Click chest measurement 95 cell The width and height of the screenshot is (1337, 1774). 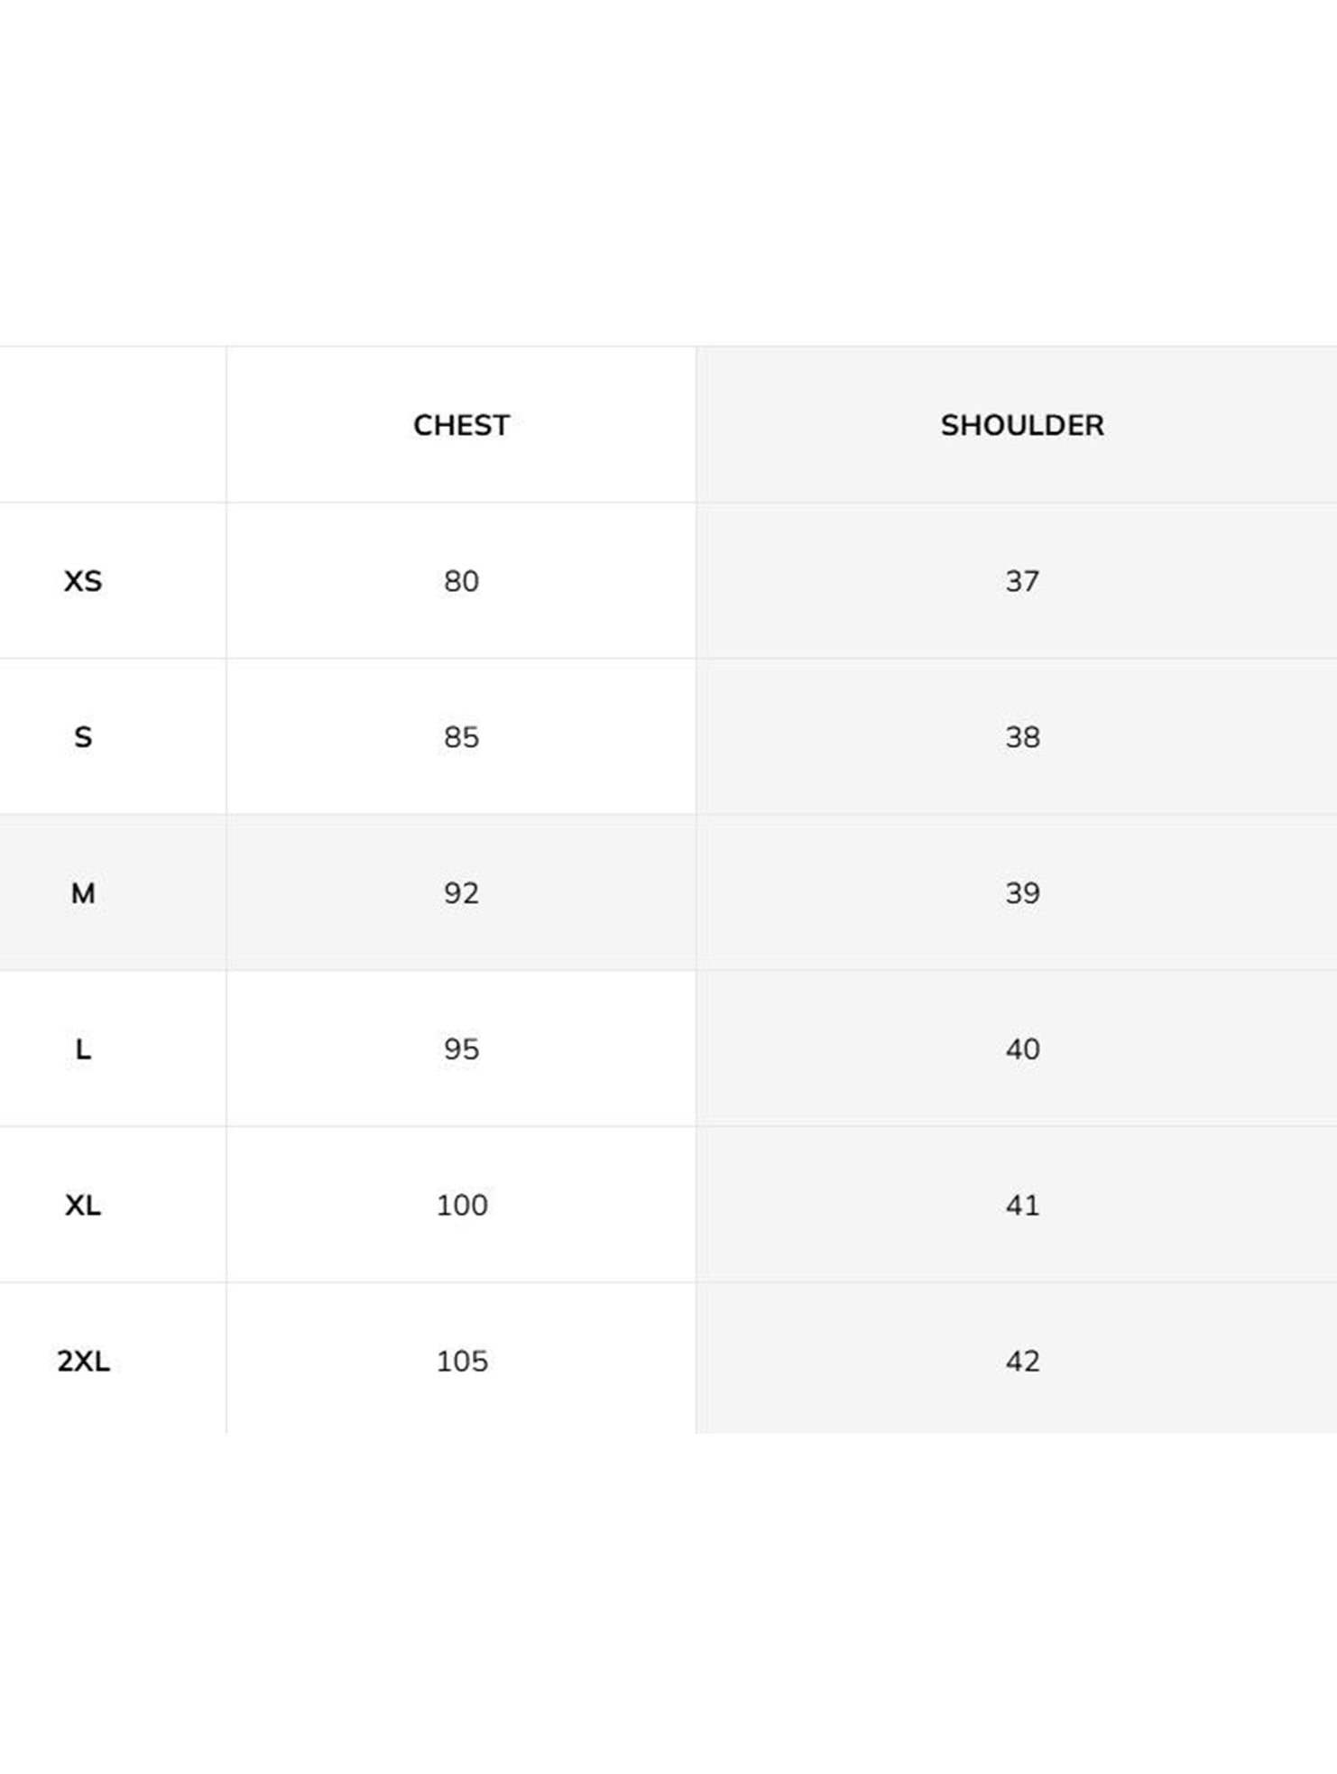tap(461, 1049)
